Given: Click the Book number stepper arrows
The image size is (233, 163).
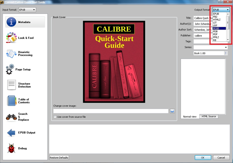Looking at the screenshot, I should (x=226, y=53).
